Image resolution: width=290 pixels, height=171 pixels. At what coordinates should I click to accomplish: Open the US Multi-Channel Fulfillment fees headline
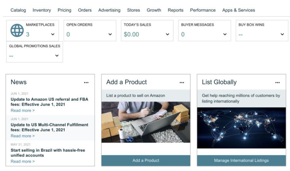tap(49, 127)
